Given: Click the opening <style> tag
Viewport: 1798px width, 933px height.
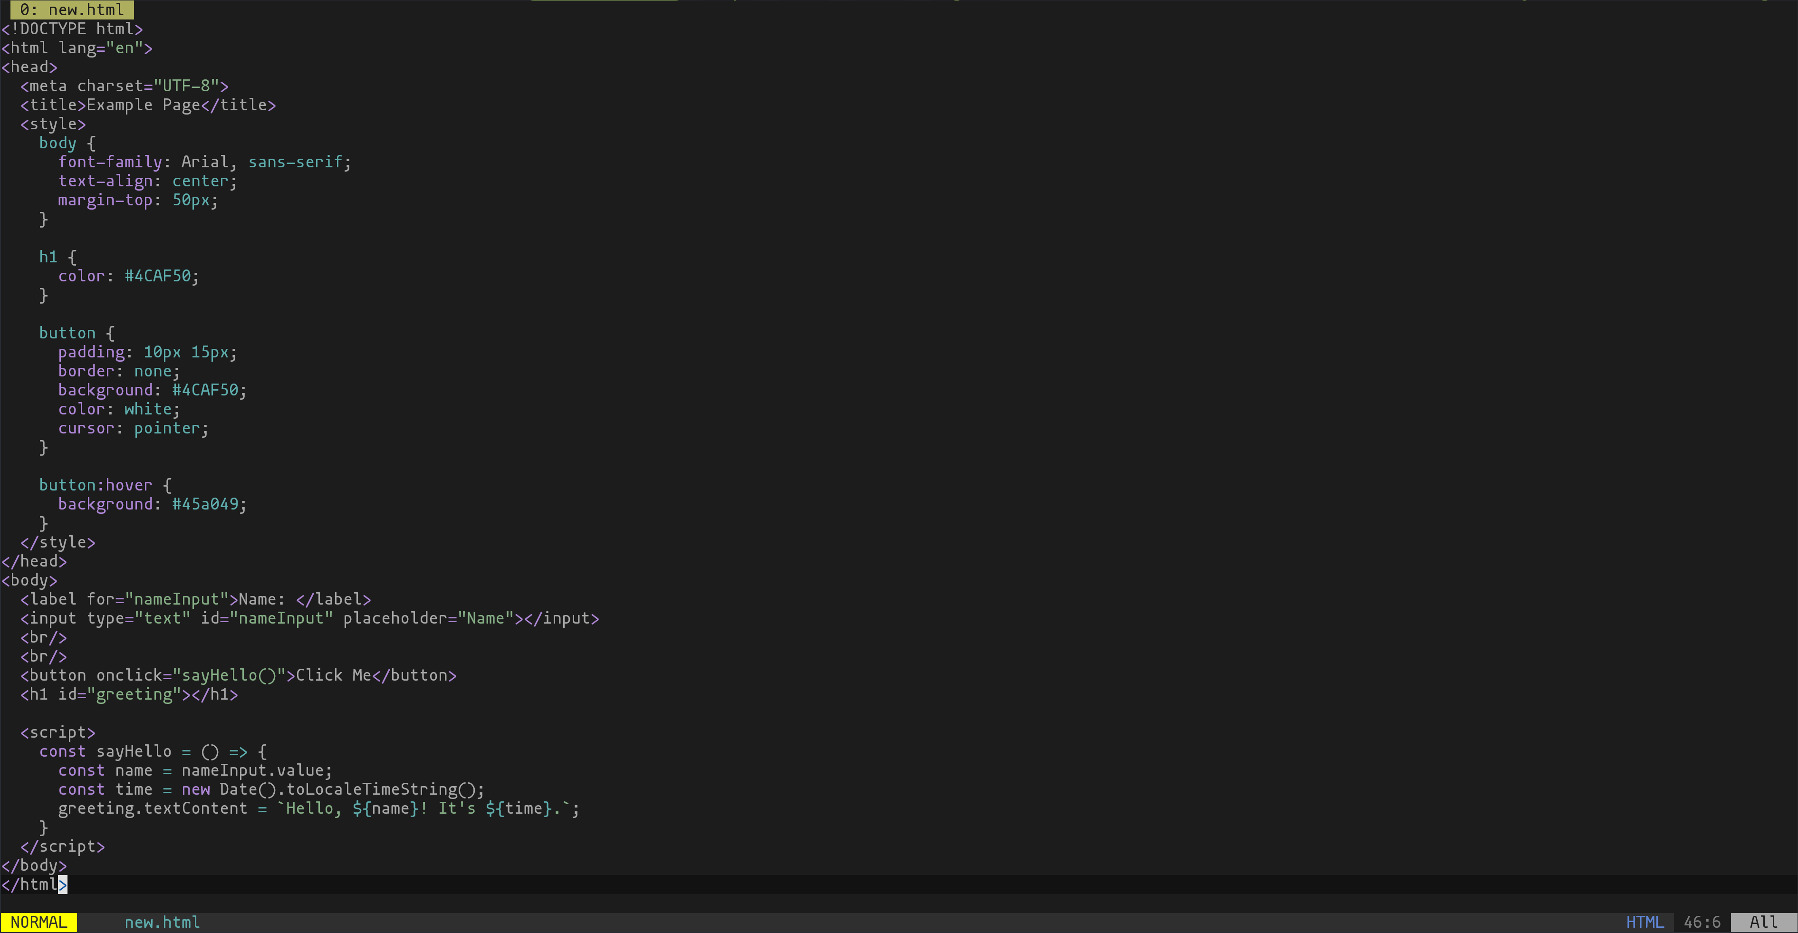Looking at the screenshot, I should (53, 124).
